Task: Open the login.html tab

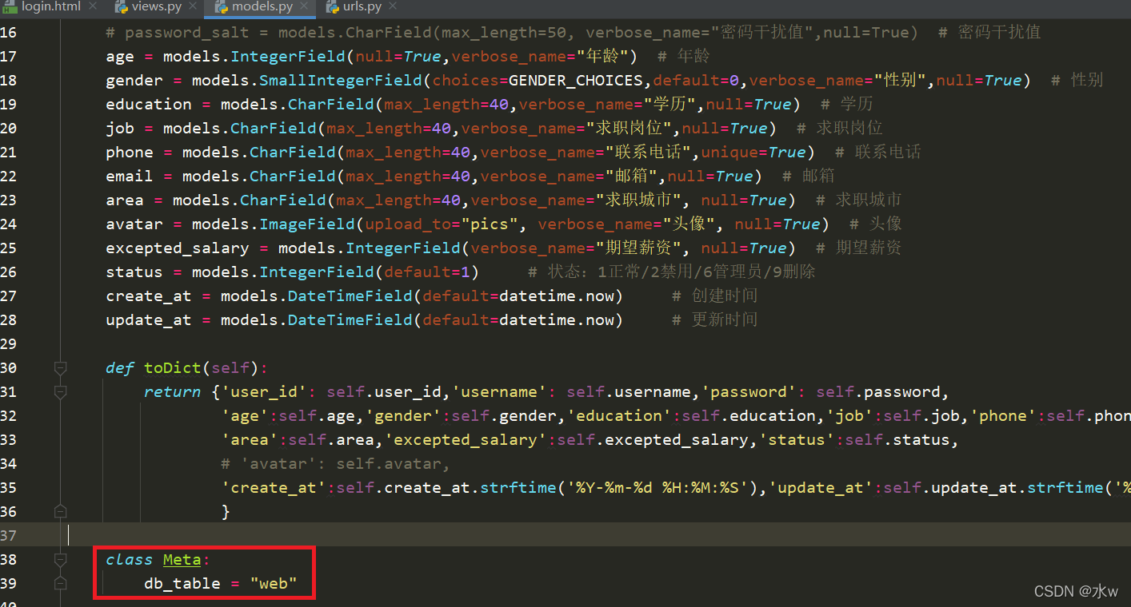Action: coord(50,6)
